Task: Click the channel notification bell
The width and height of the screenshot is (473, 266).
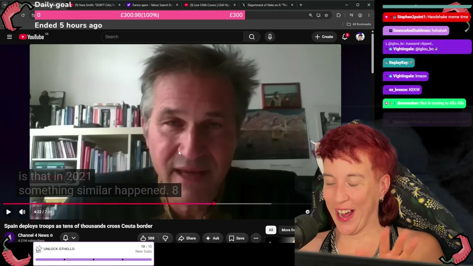Action: 65,238
